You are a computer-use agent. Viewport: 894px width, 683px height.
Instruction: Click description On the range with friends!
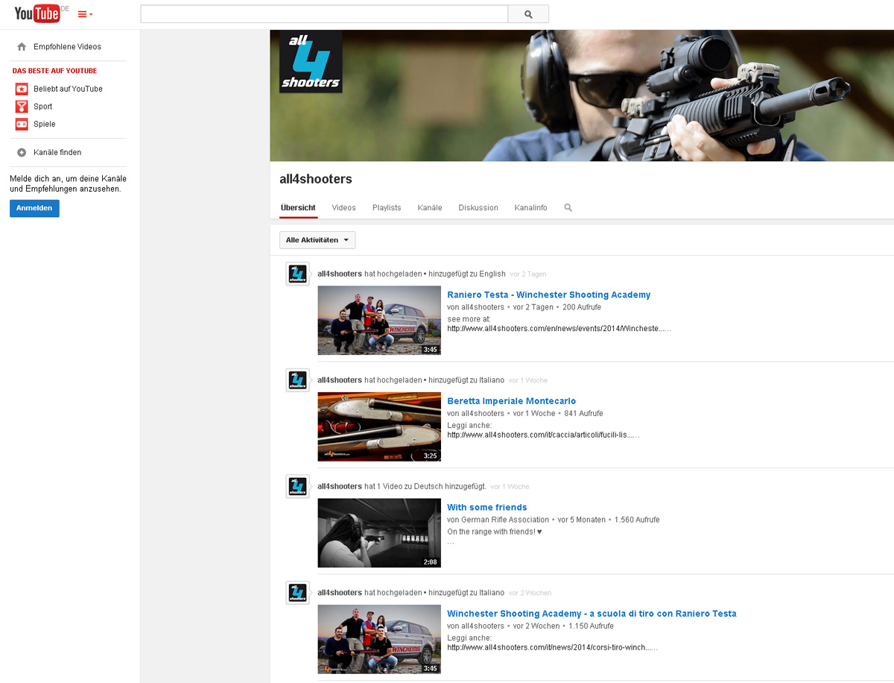coord(495,532)
